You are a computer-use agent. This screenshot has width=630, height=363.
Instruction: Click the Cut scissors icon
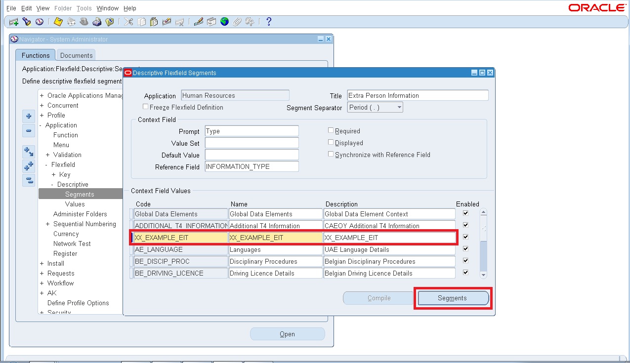tap(128, 22)
